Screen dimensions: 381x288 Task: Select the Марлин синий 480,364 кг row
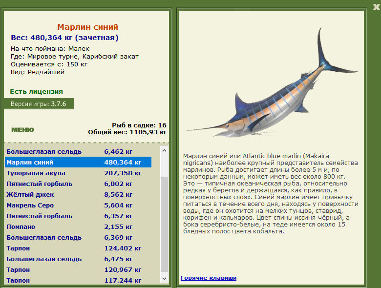click(78, 162)
